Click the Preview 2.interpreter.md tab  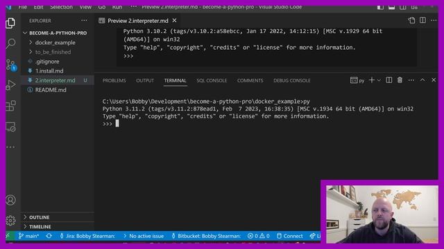(x=137, y=21)
